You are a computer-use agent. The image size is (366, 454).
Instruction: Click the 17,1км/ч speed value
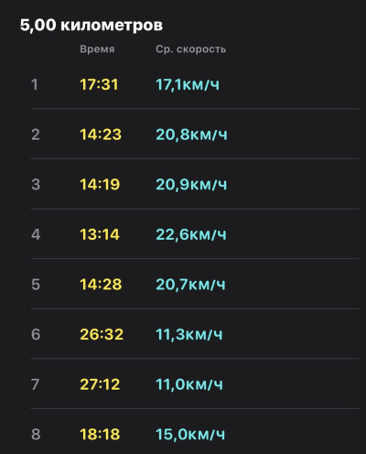(x=188, y=84)
